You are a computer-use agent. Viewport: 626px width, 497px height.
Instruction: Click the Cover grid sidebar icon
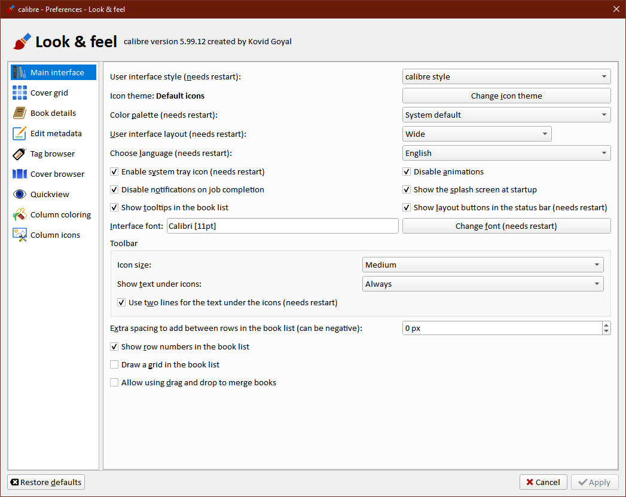pyautogui.click(x=20, y=93)
